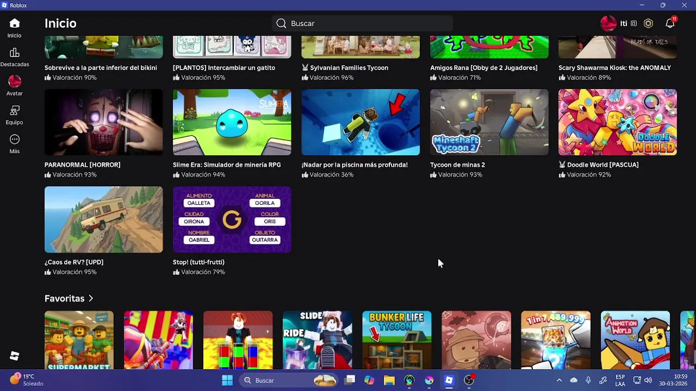Image resolution: width=696 pixels, height=391 pixels.
Task: Open the Robux balance icon
Action: pos(648,23)
